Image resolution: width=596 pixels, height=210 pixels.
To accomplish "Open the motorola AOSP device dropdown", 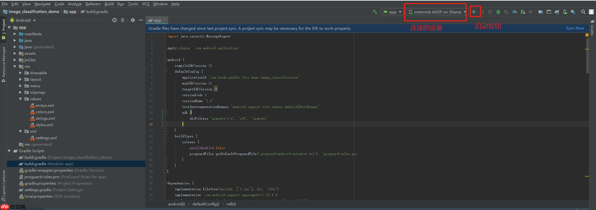I will (x=437, y=12).
